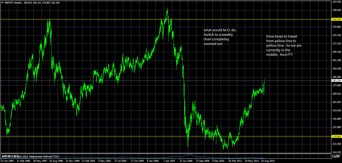
Task: Click the 16 Aug 1998 date label
Action: [x=56, y=161]
